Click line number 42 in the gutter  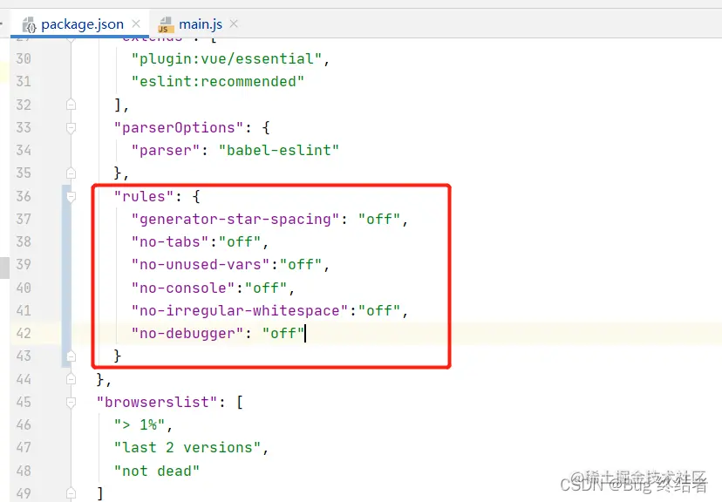point(24,333)
